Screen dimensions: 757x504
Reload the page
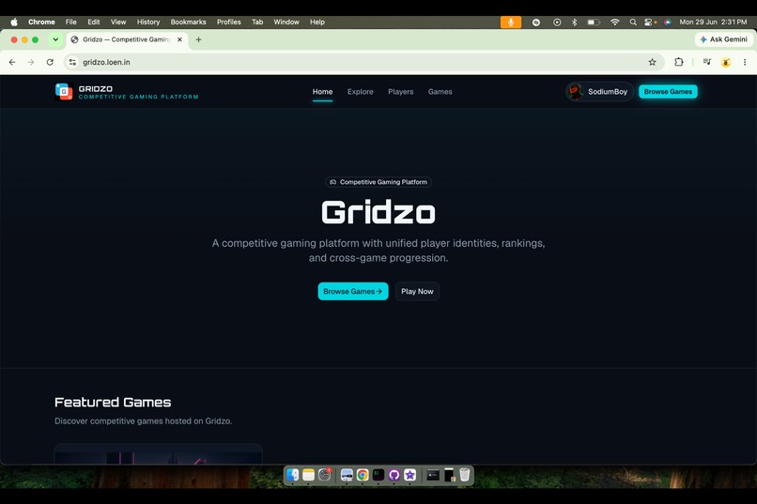[x=50, y=62]
